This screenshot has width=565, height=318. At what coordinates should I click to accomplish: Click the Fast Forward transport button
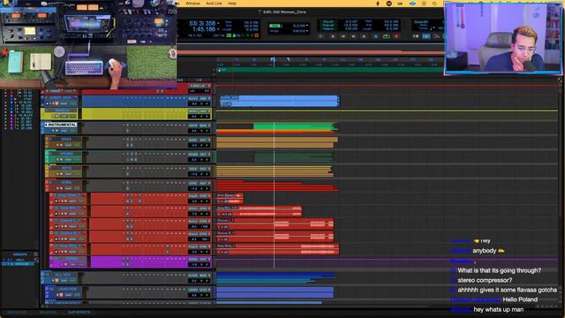point(353,36)
